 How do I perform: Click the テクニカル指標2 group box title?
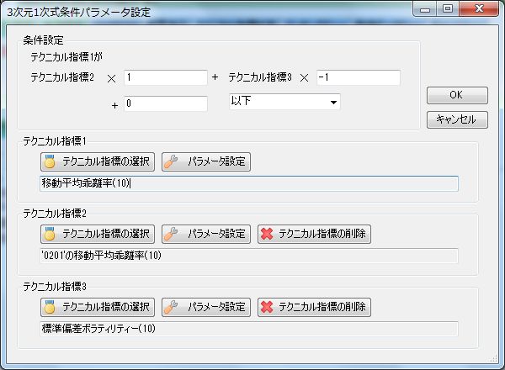(55, 214)
